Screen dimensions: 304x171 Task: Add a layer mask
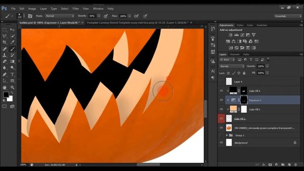pos(270,165)
